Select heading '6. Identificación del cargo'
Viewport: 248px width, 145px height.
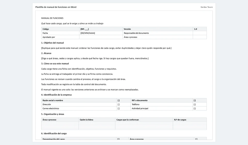[x=54, y=133]
